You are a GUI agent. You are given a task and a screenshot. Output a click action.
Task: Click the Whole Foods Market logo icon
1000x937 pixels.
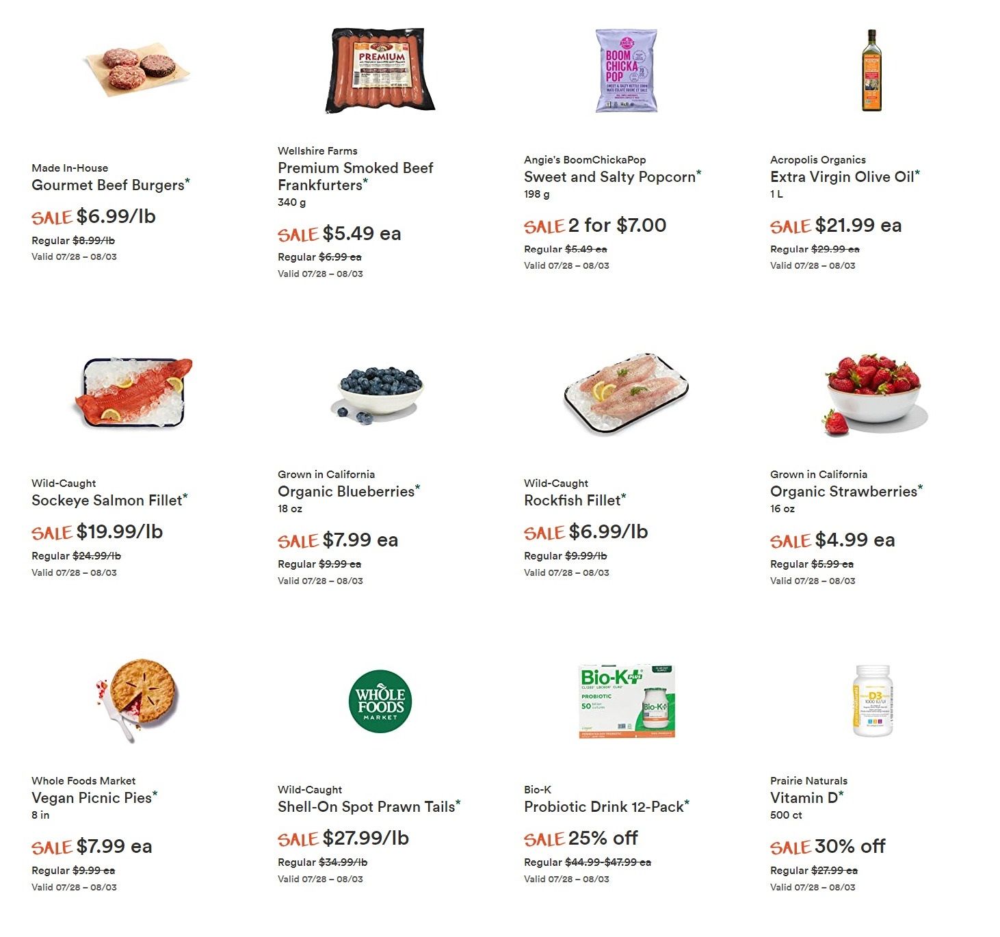tap(380, 701)
